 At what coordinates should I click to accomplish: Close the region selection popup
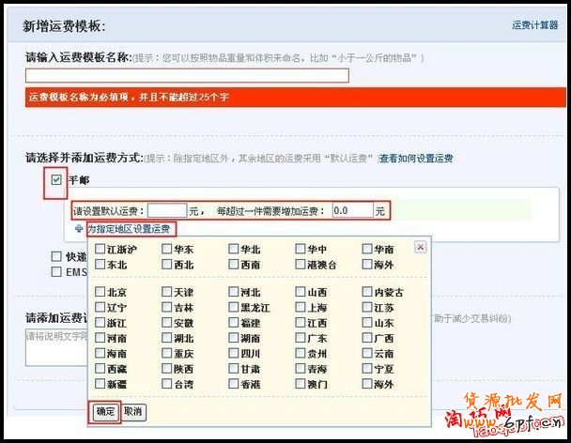coord(420,247)
